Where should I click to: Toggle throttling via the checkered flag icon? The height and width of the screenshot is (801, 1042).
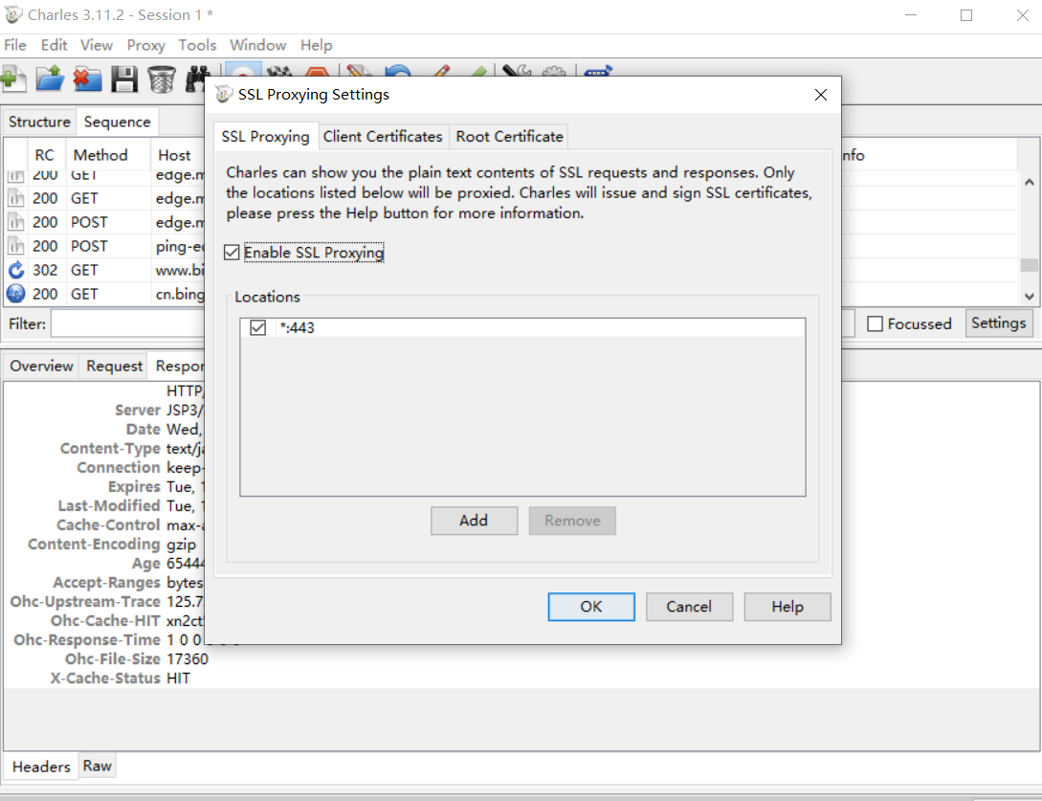[x=279, y=70]
